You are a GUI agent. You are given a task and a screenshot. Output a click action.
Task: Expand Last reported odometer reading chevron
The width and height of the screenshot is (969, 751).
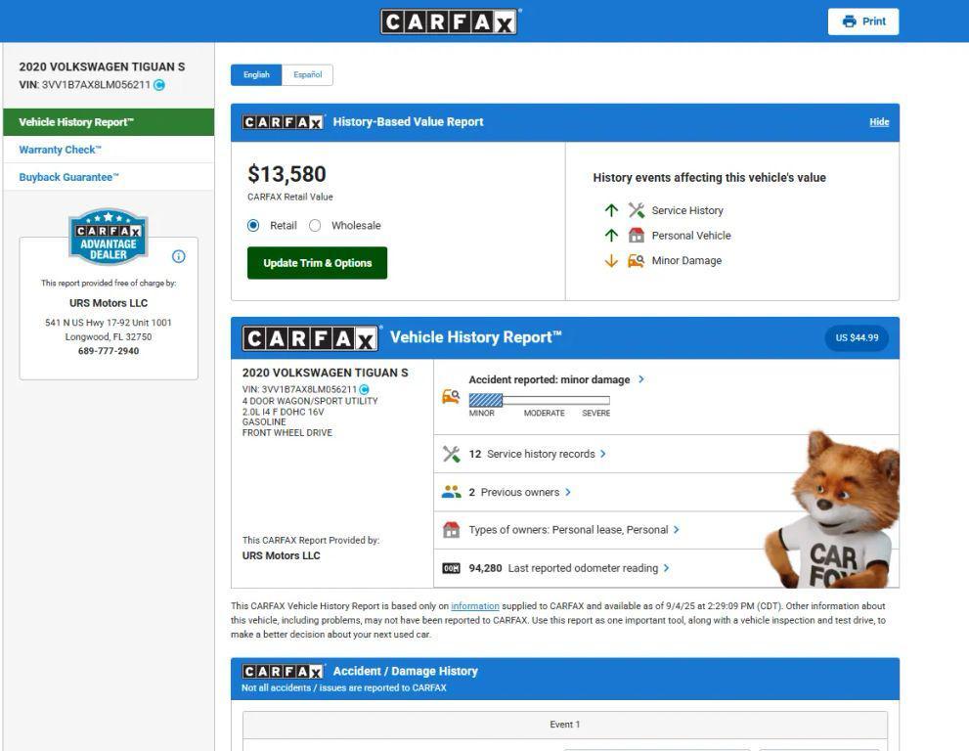[666, 568]
